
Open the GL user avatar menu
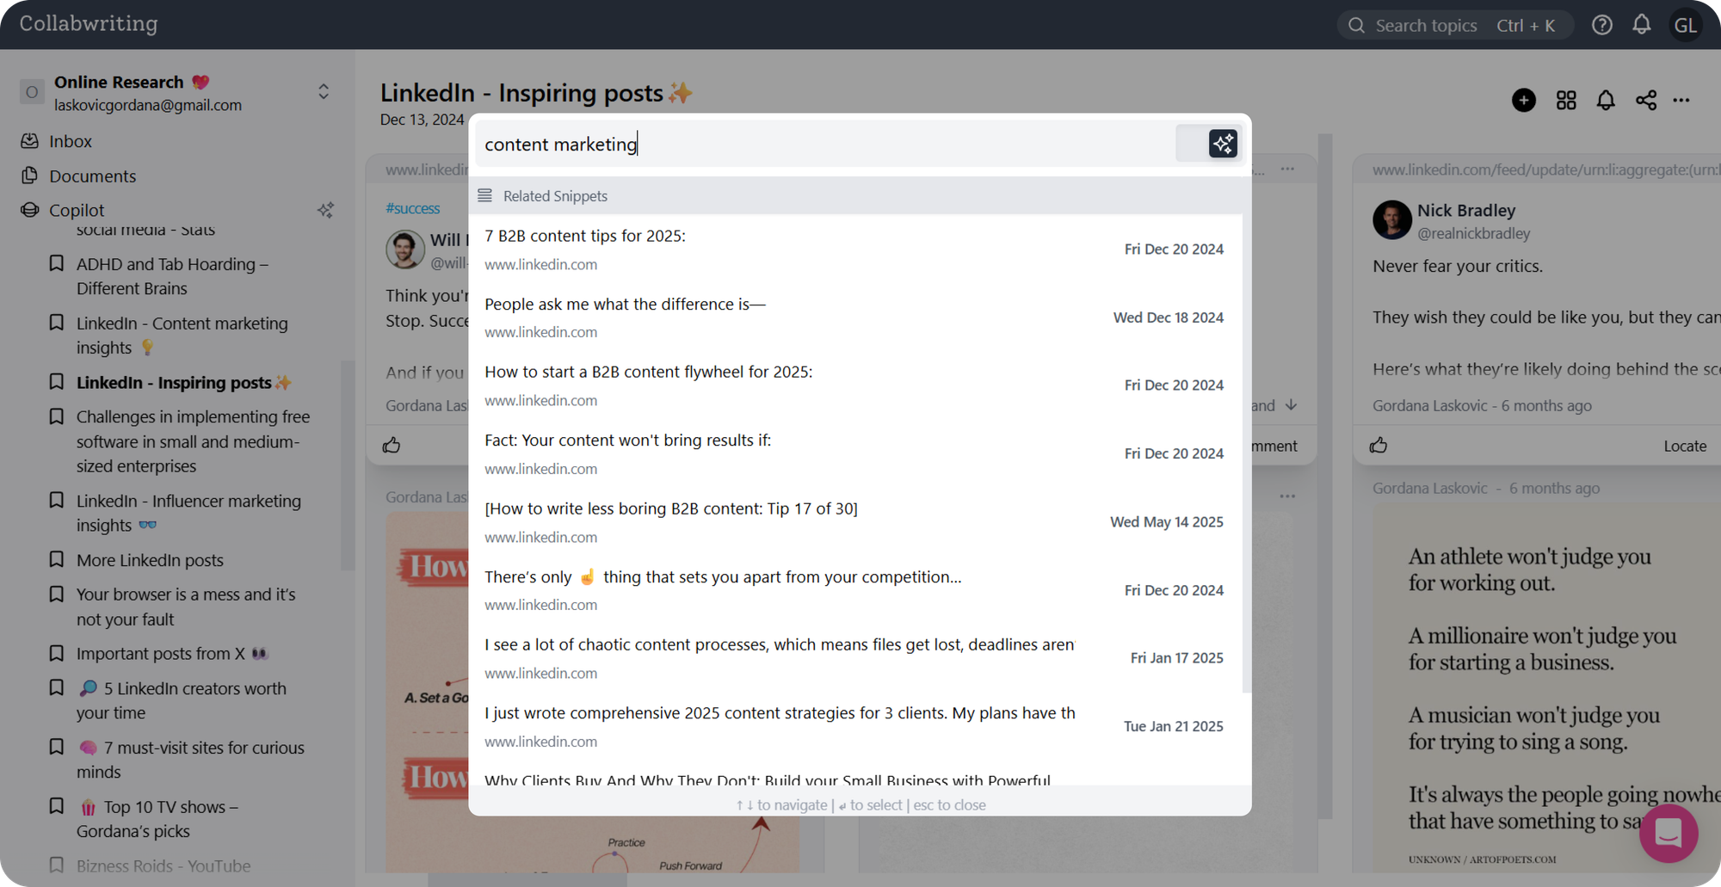[x=1685, y=25]
